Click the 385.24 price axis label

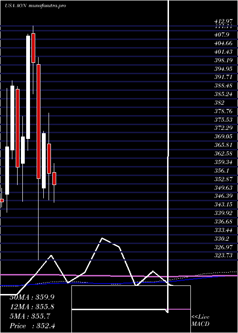224,94
